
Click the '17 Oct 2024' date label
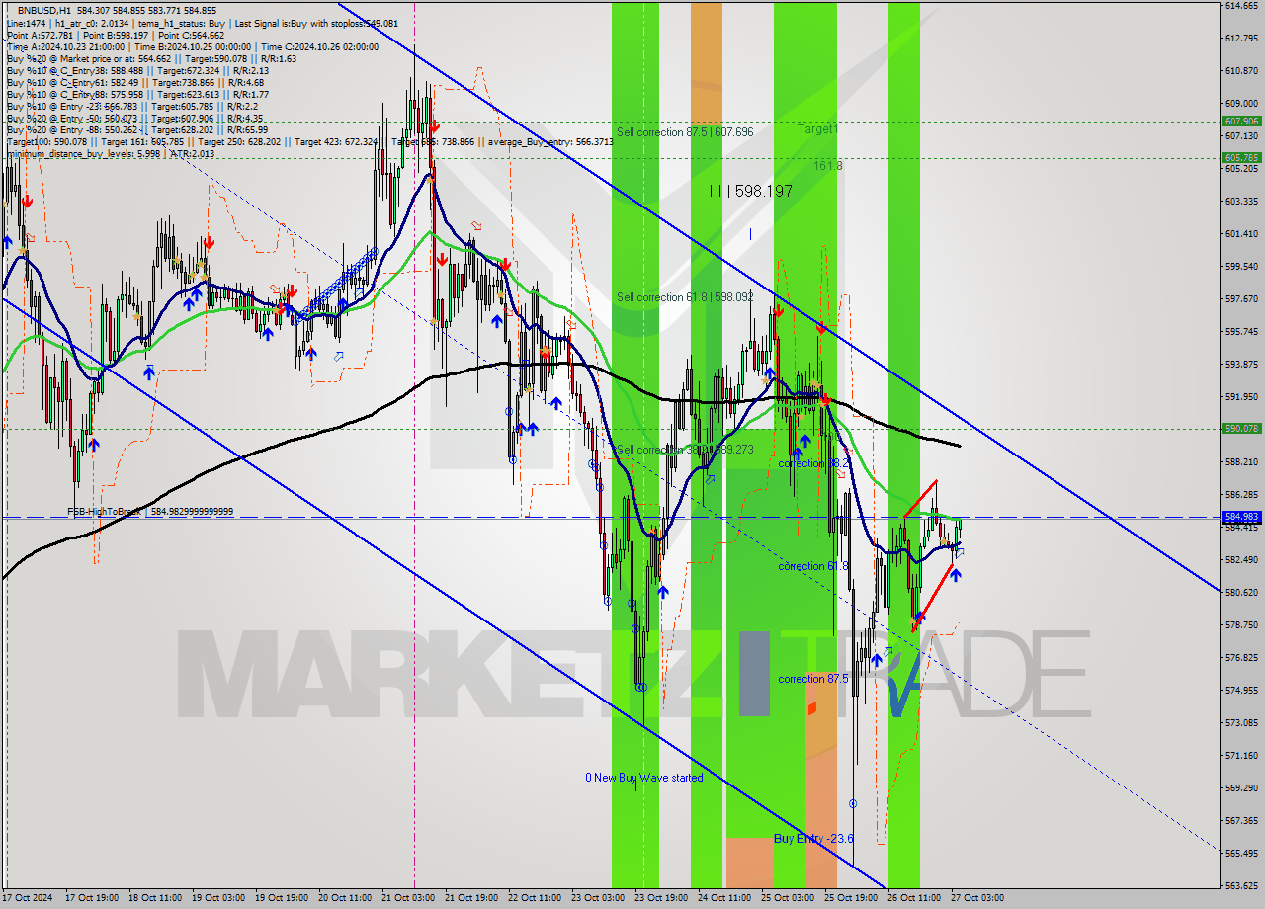(29, 898)
